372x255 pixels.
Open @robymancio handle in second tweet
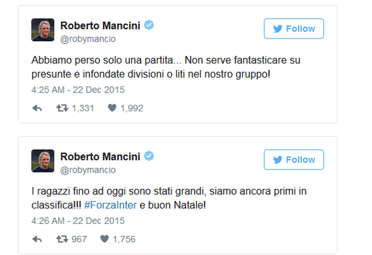(x=88, y=170)
